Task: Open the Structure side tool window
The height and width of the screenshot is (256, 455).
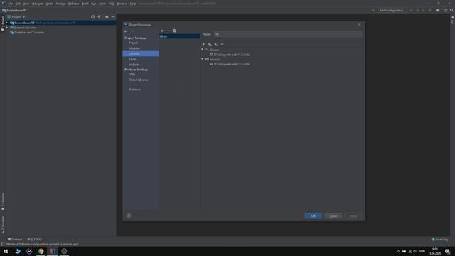Action: [3, 225]
